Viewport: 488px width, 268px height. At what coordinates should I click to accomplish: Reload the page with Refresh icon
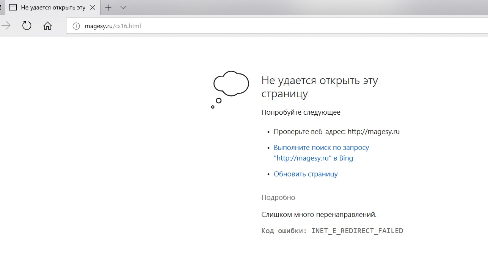[27, 26]
